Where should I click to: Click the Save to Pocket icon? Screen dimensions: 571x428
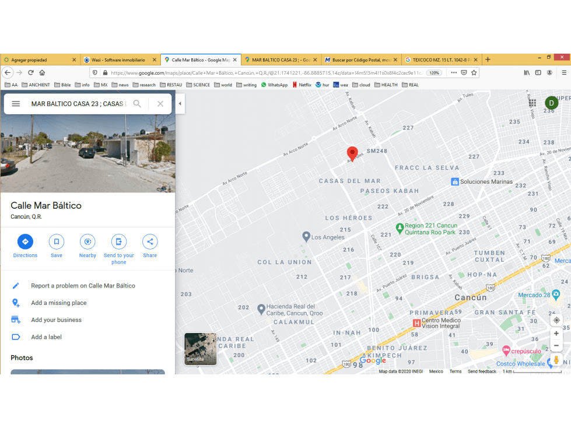click(x=464, y=72)
